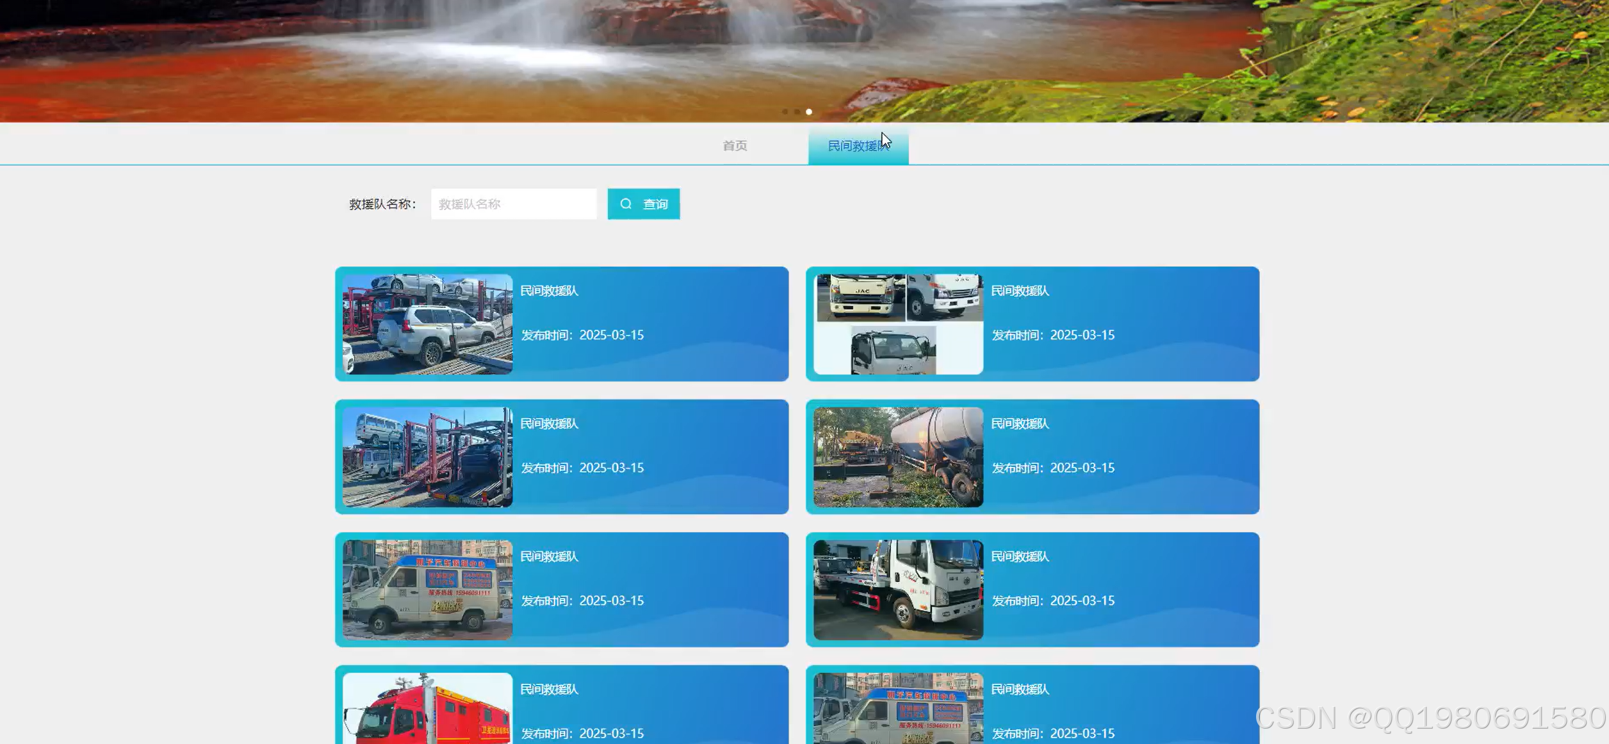Image resolution: width=1609 pixels, height=744 pixels.
Task: Open JAC trucks collage thumbnail
Action: coord(898,324)
